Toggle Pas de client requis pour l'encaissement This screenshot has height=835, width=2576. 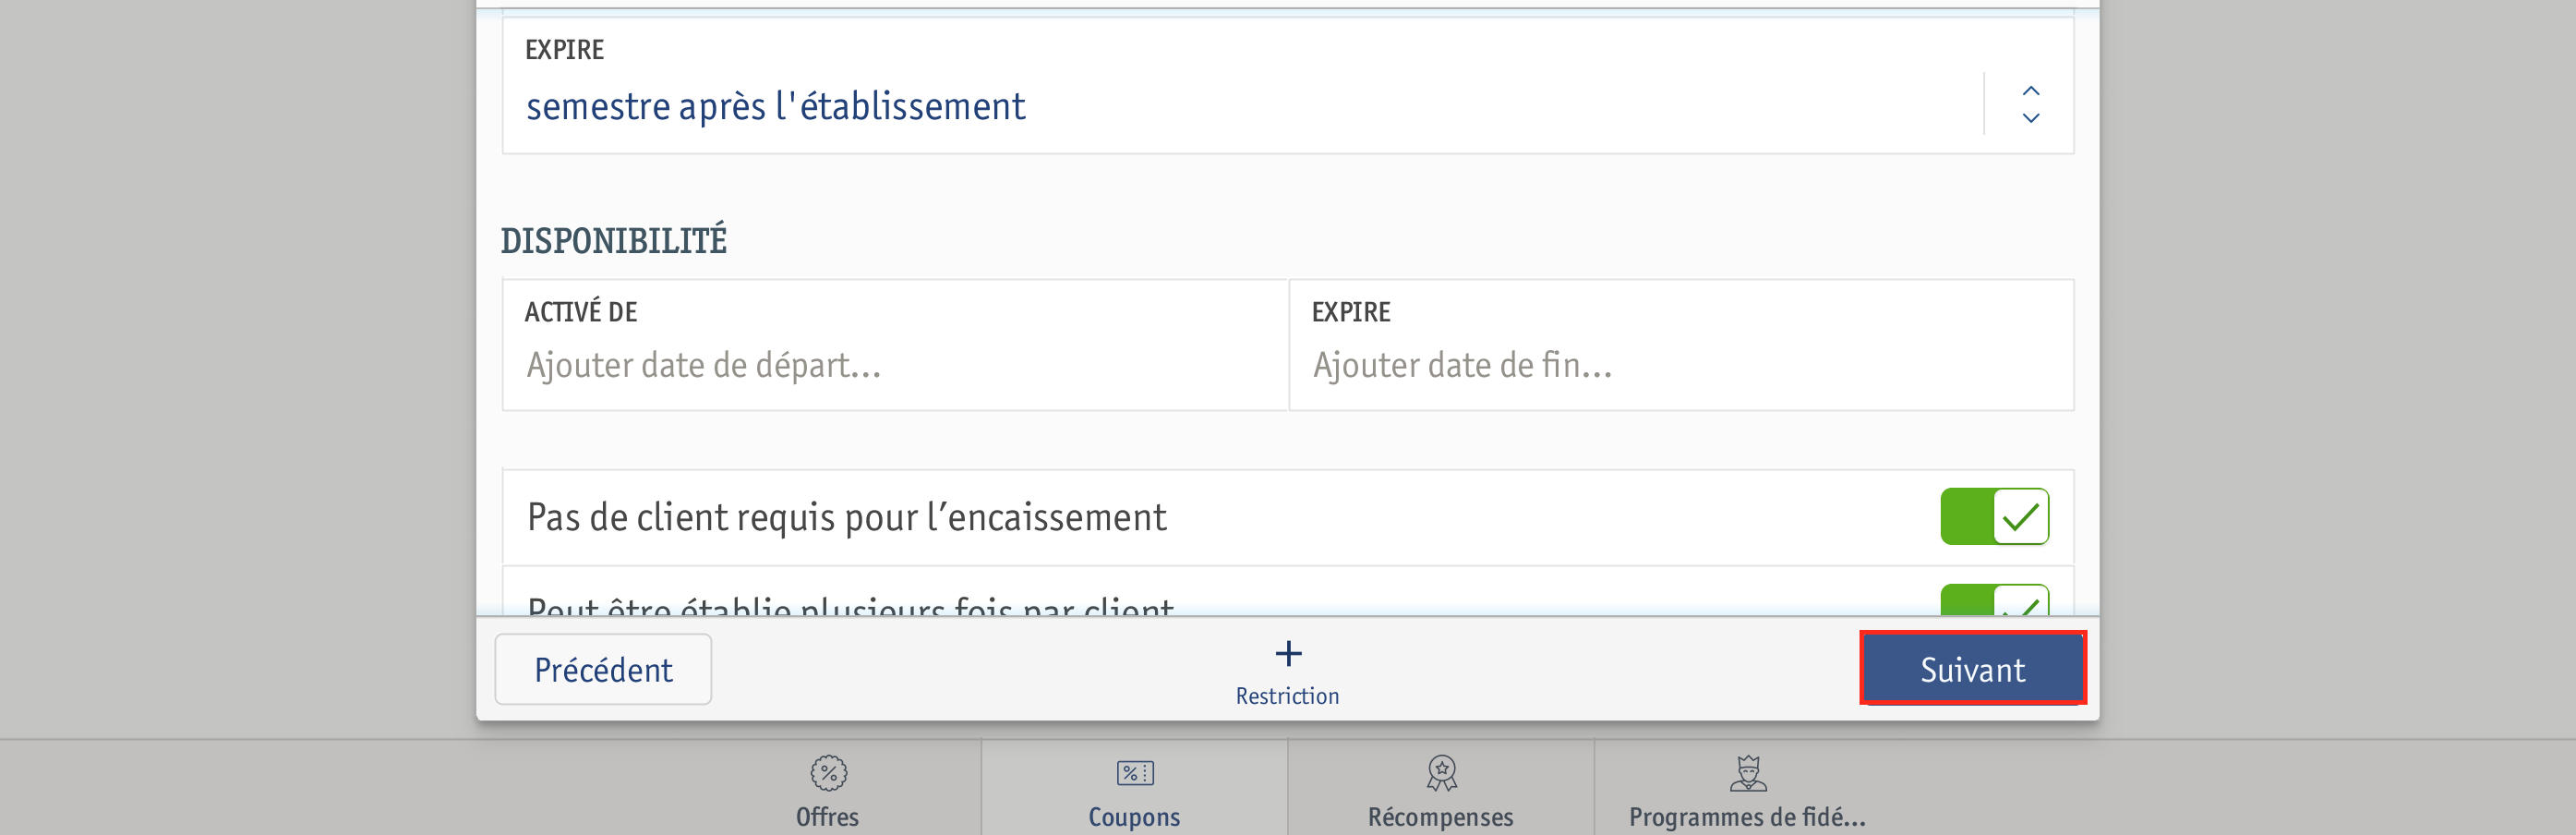tap(1994, 517)
